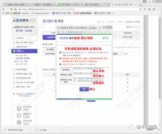
Task: Click the blue 확인 button in popup
Action: click(84, 89)
